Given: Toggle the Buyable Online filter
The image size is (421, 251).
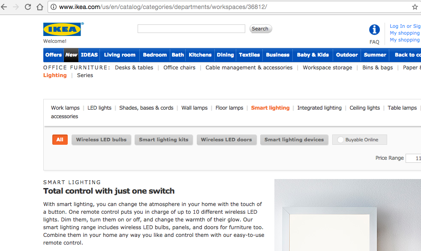Looking at the screenshot, I should click(360, 140).
